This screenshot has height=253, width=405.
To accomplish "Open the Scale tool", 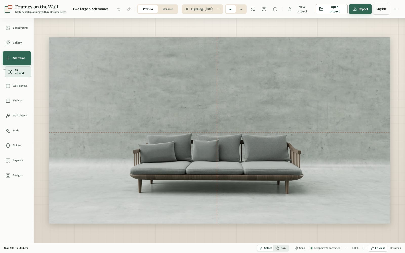I will pyautogui.click(x=17, y=131).
